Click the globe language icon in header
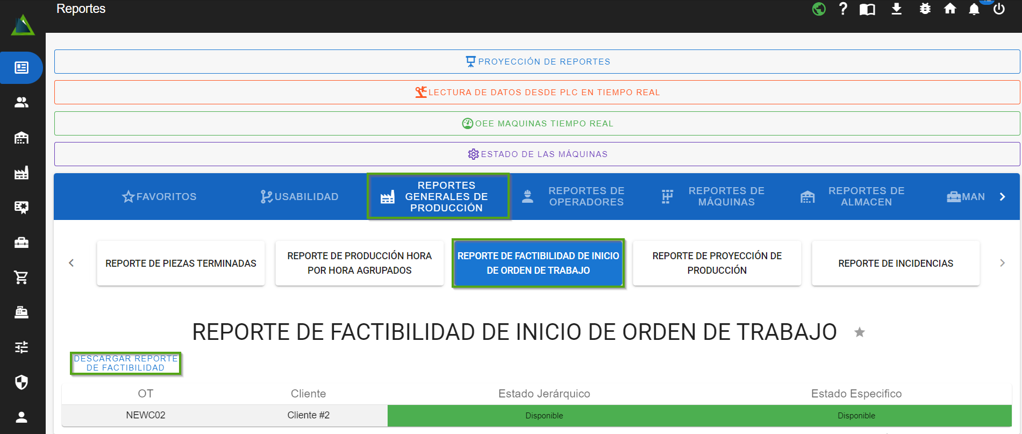This screenshot has width=1022, height=434. (x=819, y=9)
